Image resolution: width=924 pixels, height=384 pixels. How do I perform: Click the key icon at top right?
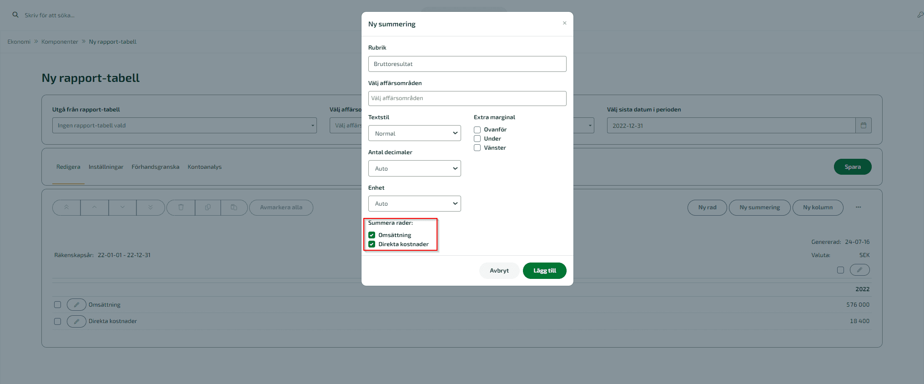point(920,15)
